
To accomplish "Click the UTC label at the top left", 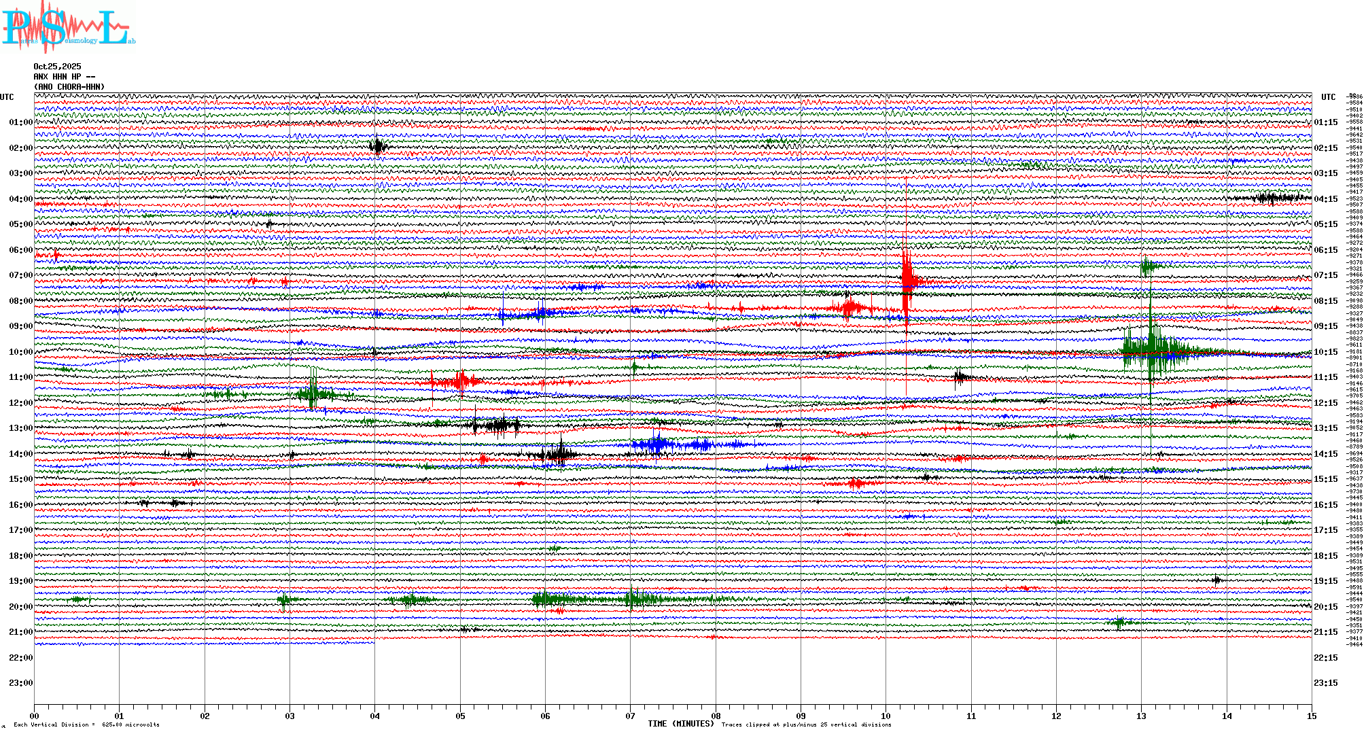I will click(x=7, y=97).
